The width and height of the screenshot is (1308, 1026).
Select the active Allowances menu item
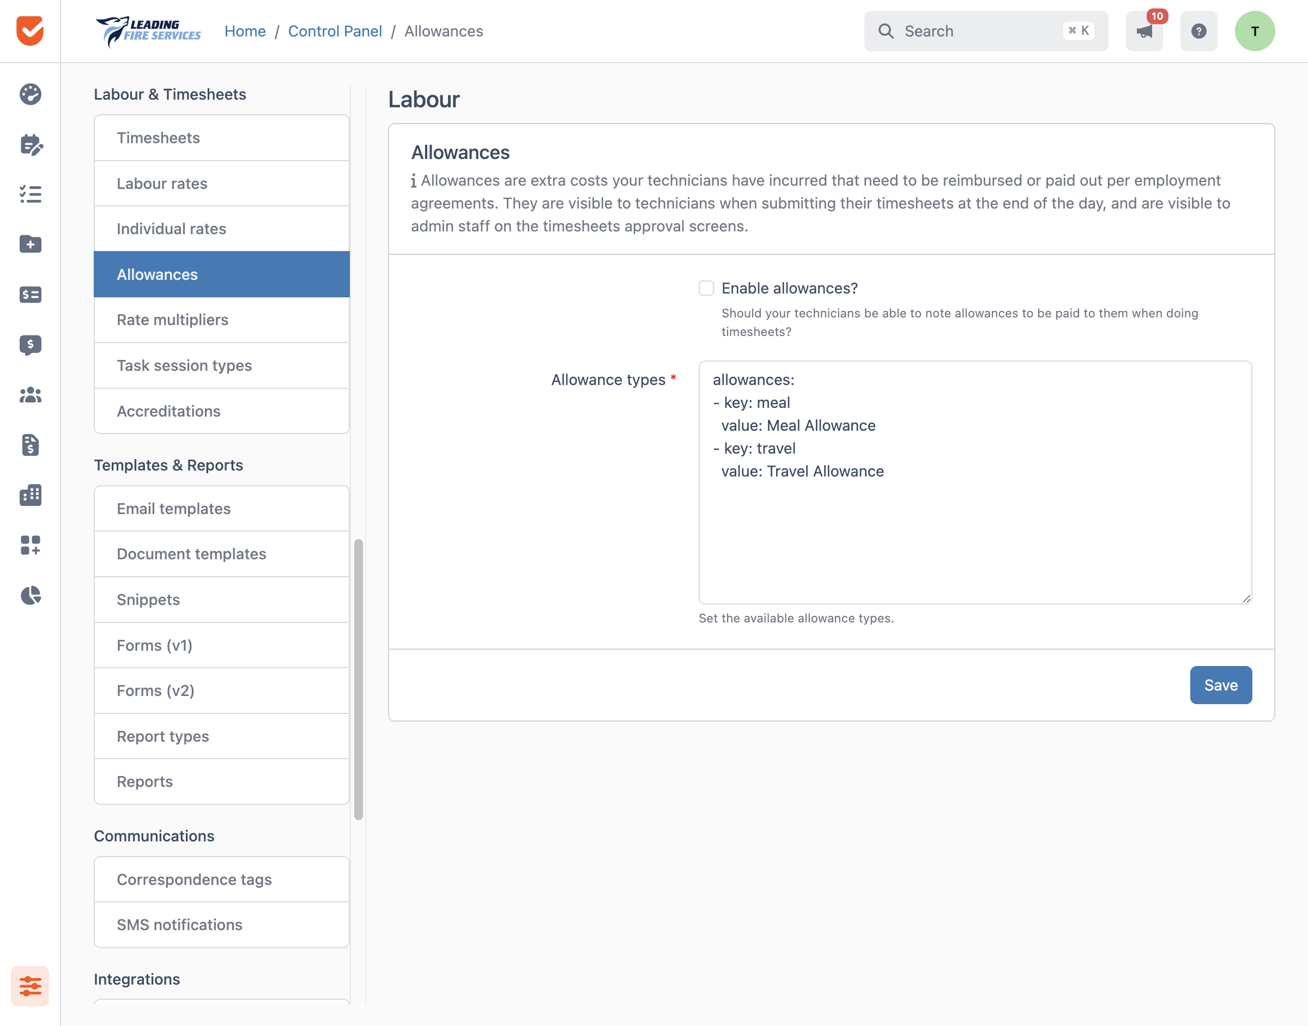[x=222, y=274]
